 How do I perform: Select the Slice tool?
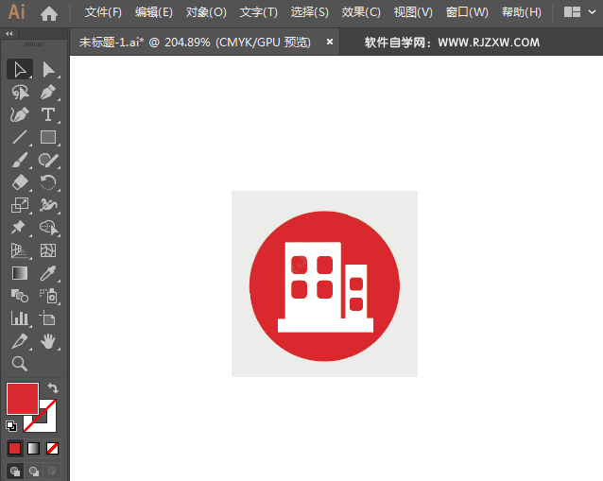click(20, 341)
